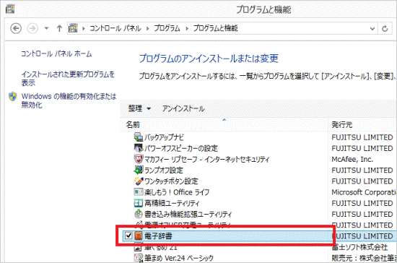The height and width of the screenshot is (263, 397).
Task: Click the パワーオフスピーカーの設定 program icon
Action: (x=139, y=148)
